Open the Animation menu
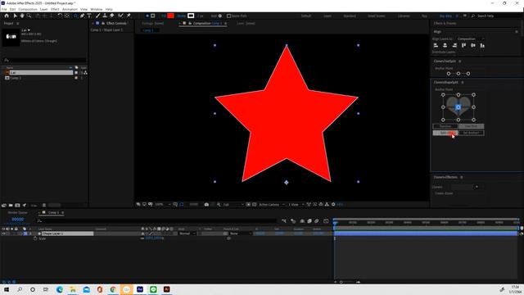Image resolution: width=524 pixels, height=295 pixels. [x=70, y=9]
